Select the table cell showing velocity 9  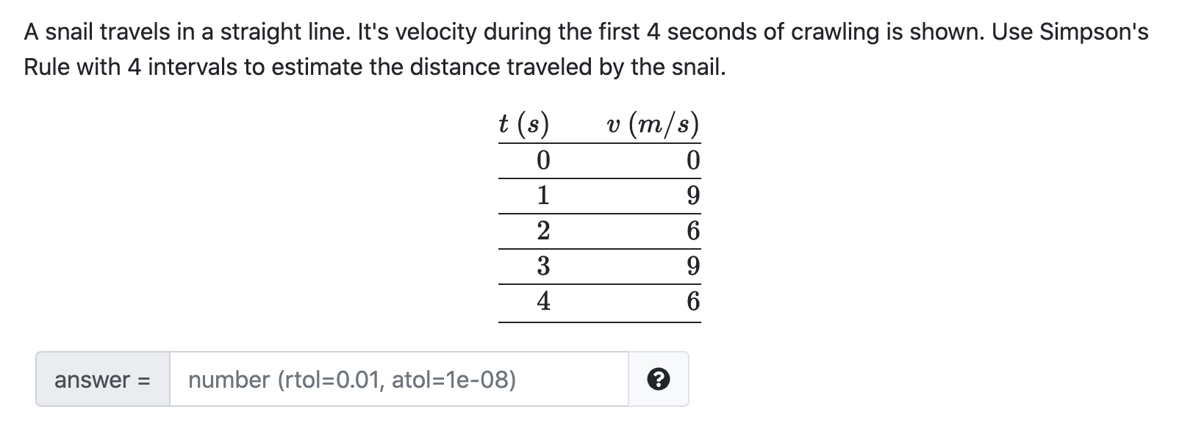(692, 194)
